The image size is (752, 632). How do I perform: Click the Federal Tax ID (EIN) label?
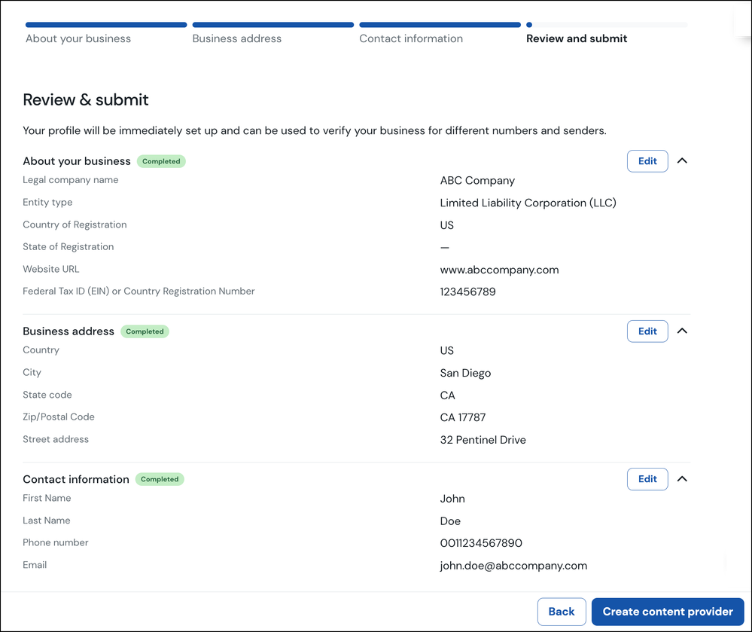pyautogui.click(x=139, y=292)
